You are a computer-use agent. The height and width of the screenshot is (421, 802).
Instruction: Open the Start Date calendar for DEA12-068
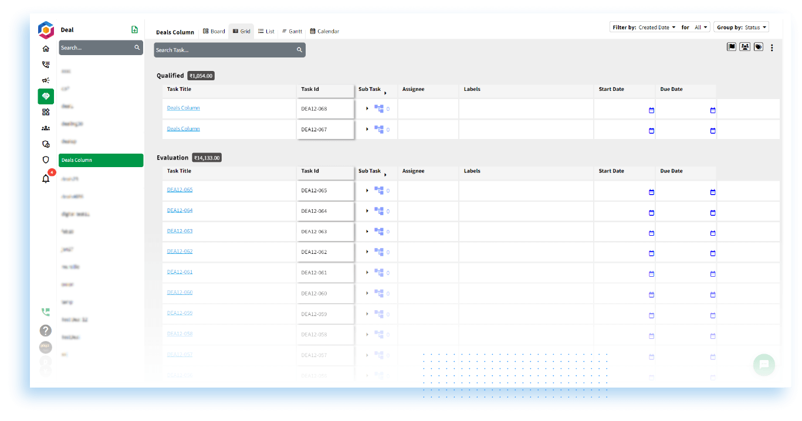[x=651, y=110]
